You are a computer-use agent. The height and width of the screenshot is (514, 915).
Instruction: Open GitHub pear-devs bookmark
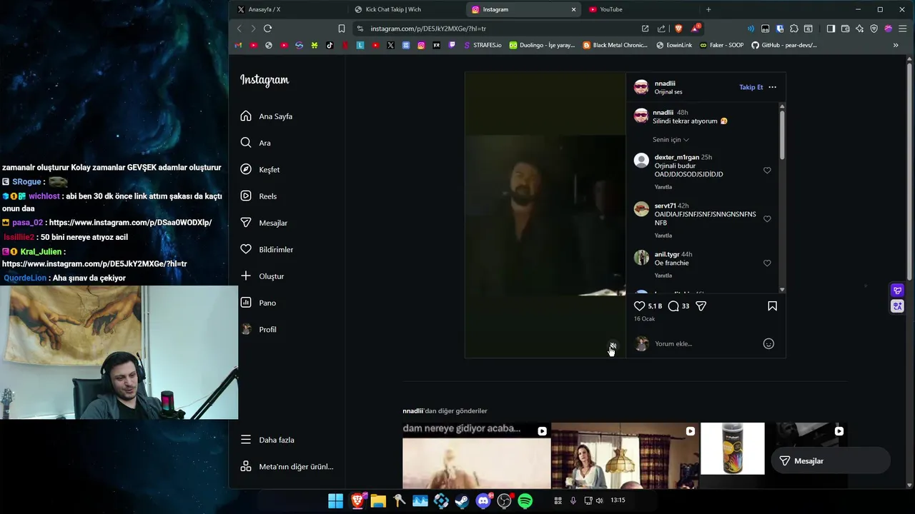click(x=783, y=45)
